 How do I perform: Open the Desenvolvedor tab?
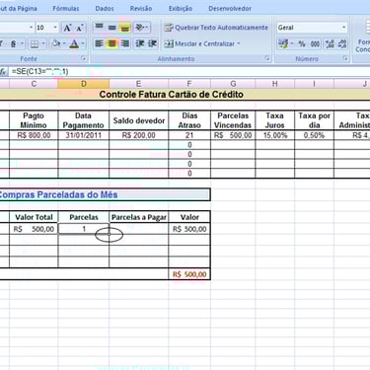click(x=230, y=9)
